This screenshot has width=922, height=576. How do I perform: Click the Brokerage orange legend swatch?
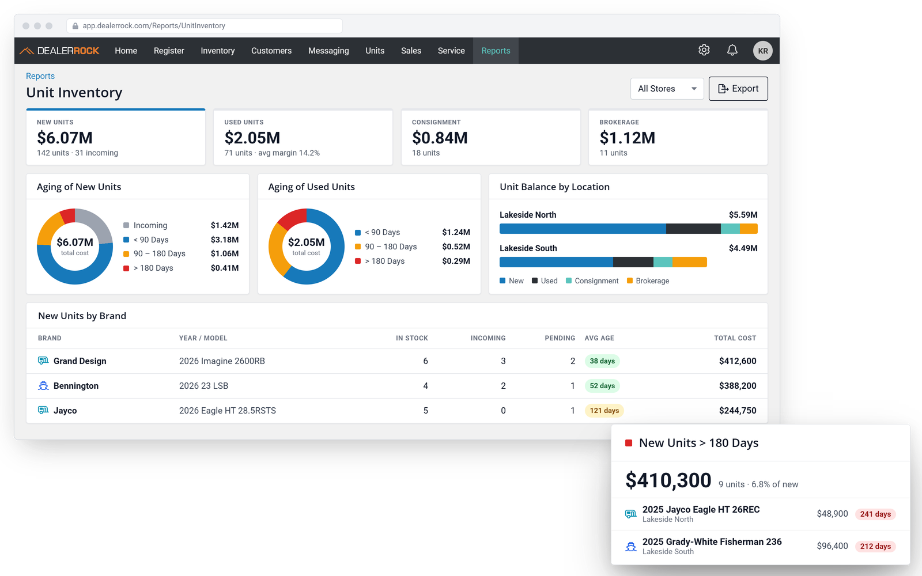(x=630, y=281)
